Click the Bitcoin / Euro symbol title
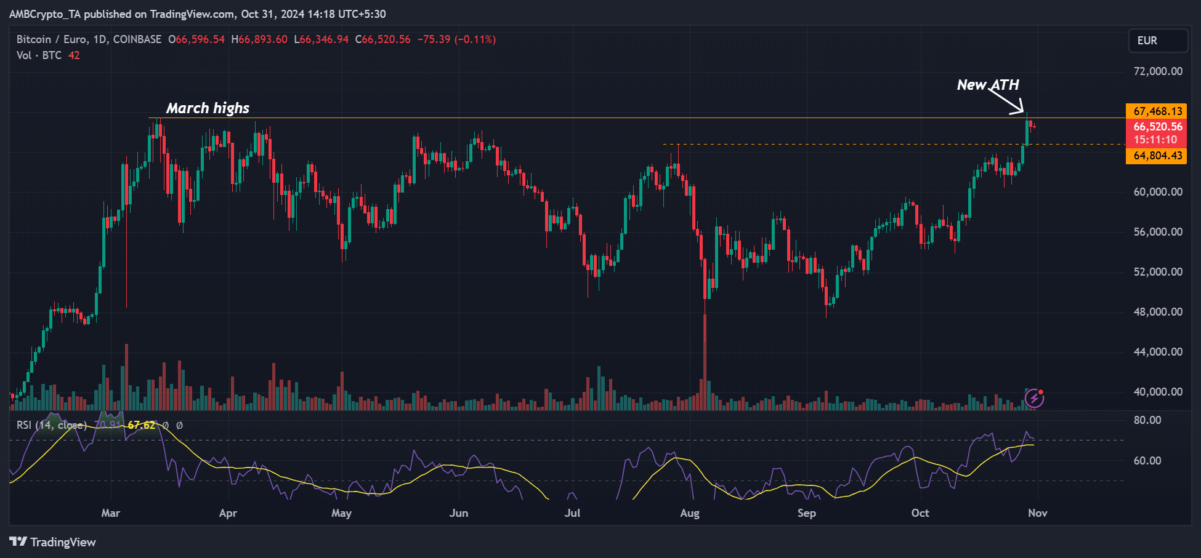The image size is (1201, 558). 89,39
